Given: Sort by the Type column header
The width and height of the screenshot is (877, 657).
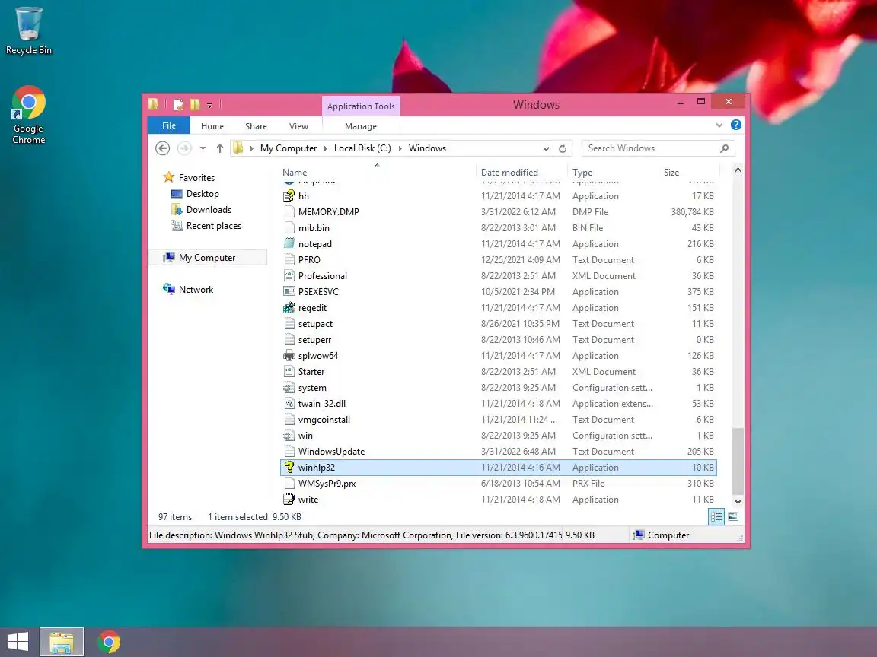Looking at the screenshot, I should coord(614,173).
